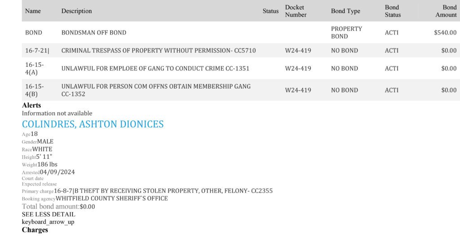
Task: Click the Bond Amount column header
Action: 446,11
